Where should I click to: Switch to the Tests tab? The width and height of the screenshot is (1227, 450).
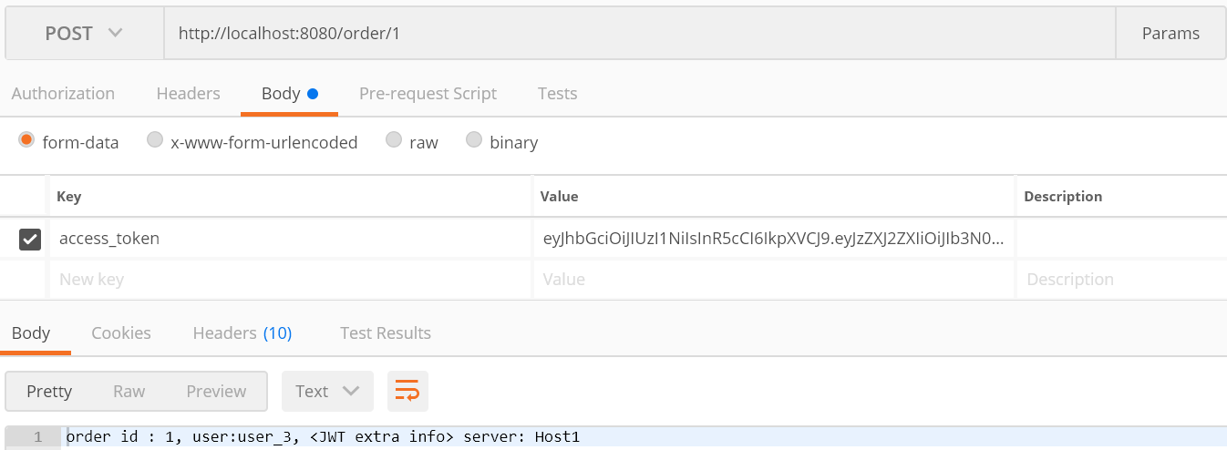click(557, 93)
